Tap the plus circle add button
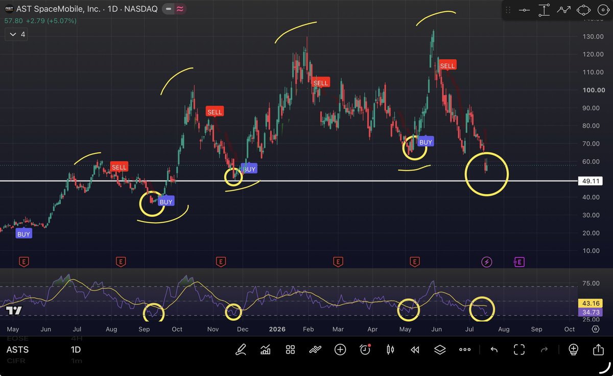Image resolution: width=613 pixels, height=376 pixels. 340,349
